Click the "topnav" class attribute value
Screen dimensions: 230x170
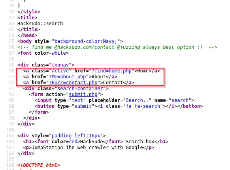(x=60, y=65)
